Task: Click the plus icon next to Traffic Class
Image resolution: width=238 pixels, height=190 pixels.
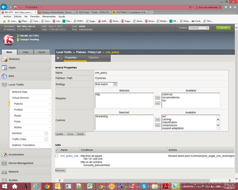Action: click(46, 139)
